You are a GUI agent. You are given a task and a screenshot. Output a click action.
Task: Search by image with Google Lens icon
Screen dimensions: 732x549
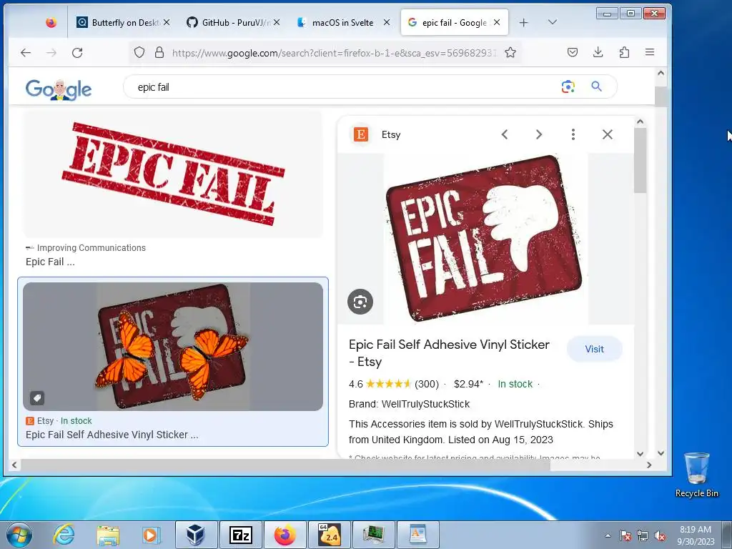click(x=568, y=86)
